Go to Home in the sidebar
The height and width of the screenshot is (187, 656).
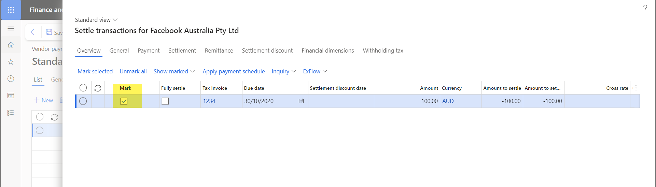click(11, 45)
